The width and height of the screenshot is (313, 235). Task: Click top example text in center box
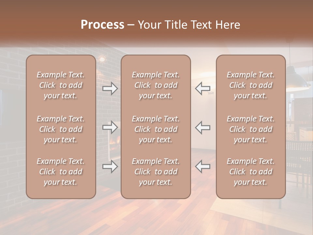coord(156,85)
